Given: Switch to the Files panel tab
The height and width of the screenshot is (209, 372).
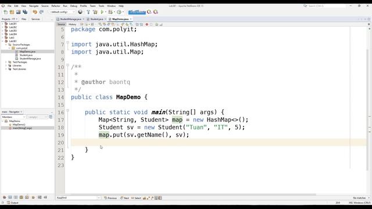Looking at the screenshot, I should click(24, 19).
